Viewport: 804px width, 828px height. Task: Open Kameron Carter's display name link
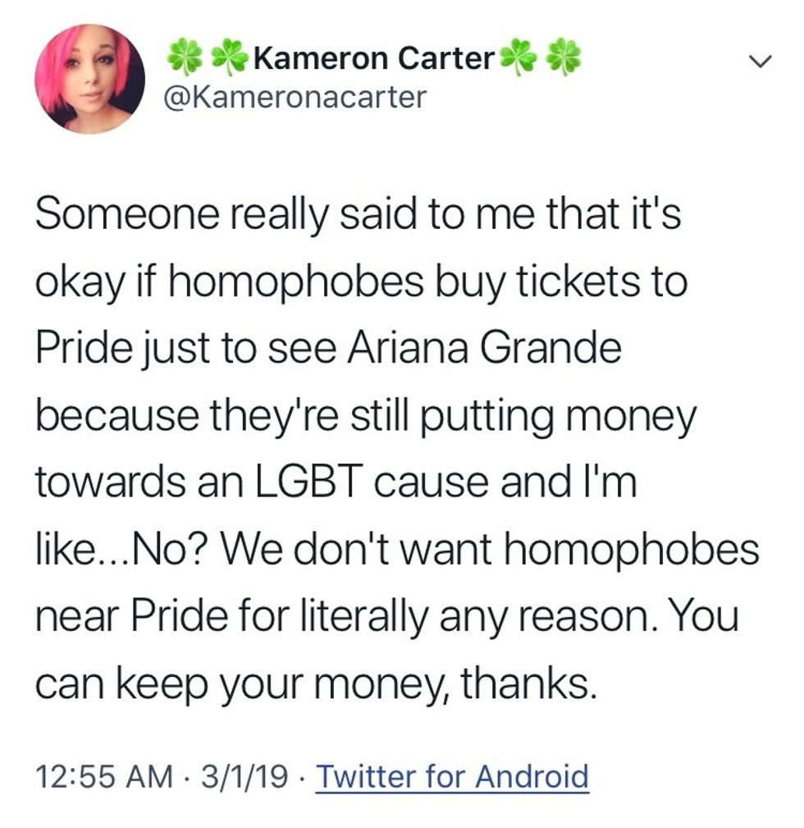(375, 58)
